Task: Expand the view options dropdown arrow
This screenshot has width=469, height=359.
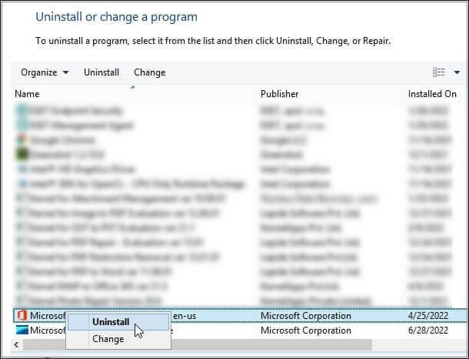Action: [x=457, y=72]
